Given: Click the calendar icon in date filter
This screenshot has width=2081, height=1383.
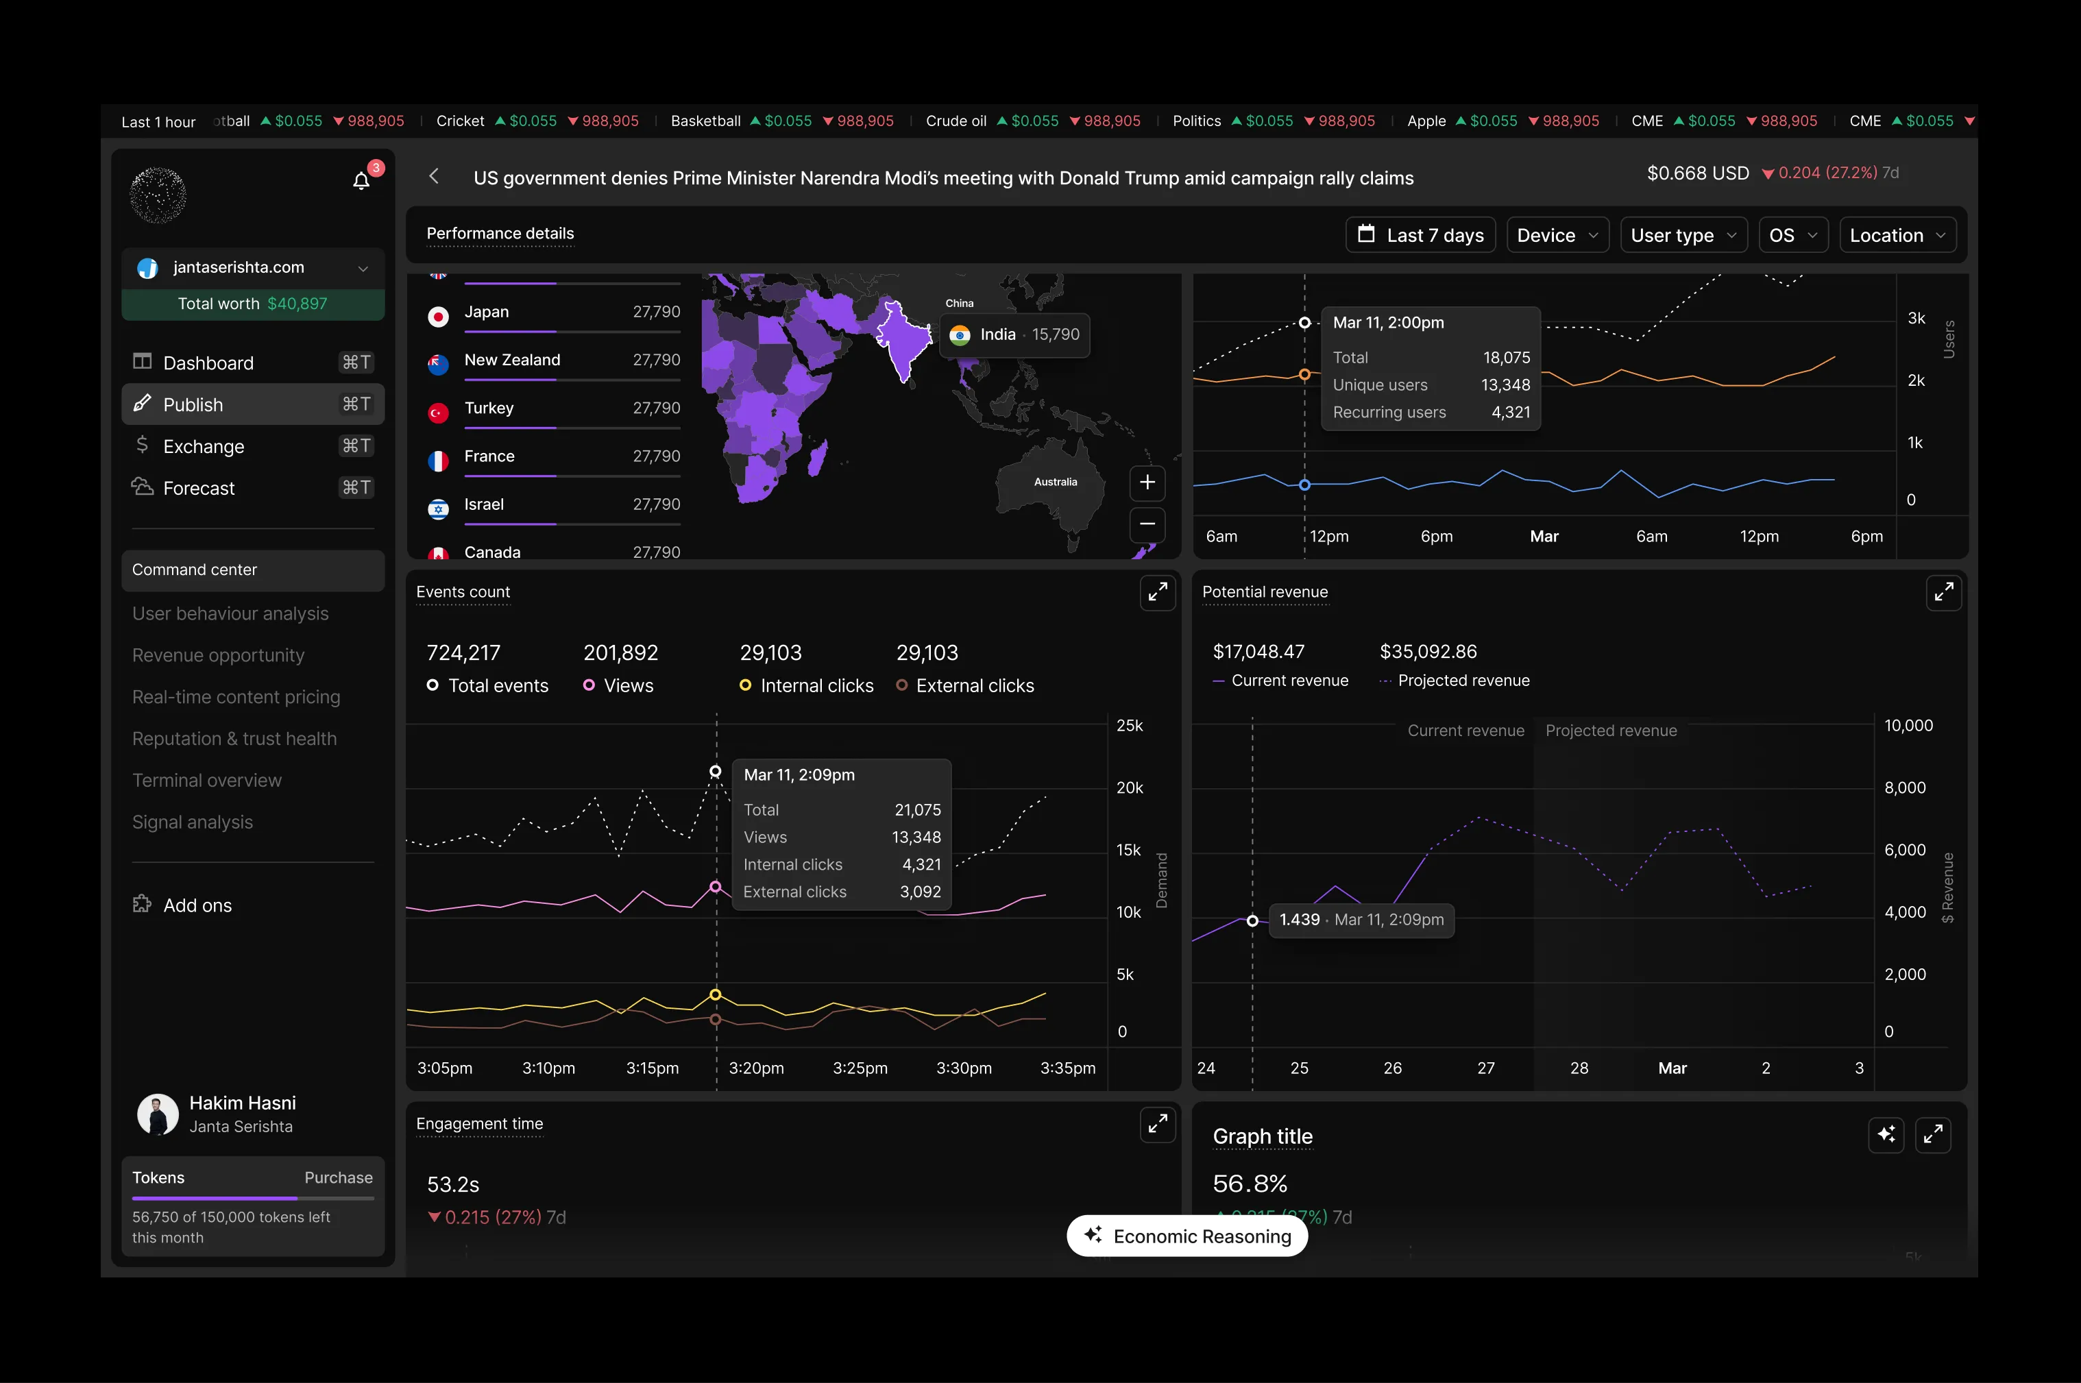Looking at the screenshot, I should click(x=1365, y=234).
